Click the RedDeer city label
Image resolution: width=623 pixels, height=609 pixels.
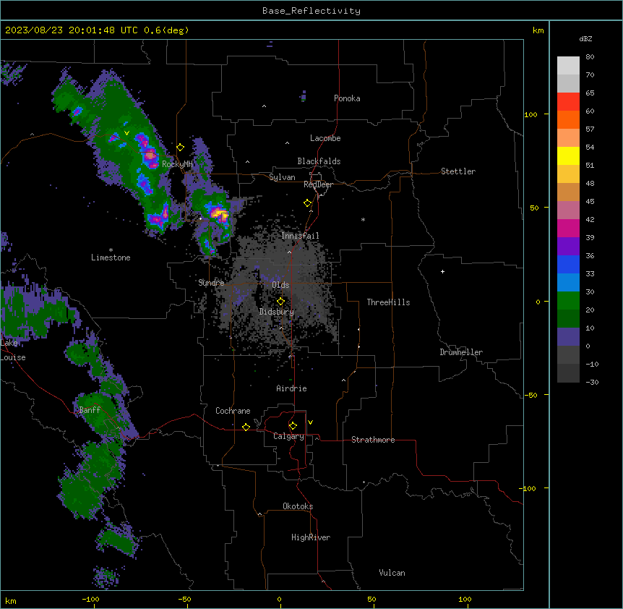318,184
